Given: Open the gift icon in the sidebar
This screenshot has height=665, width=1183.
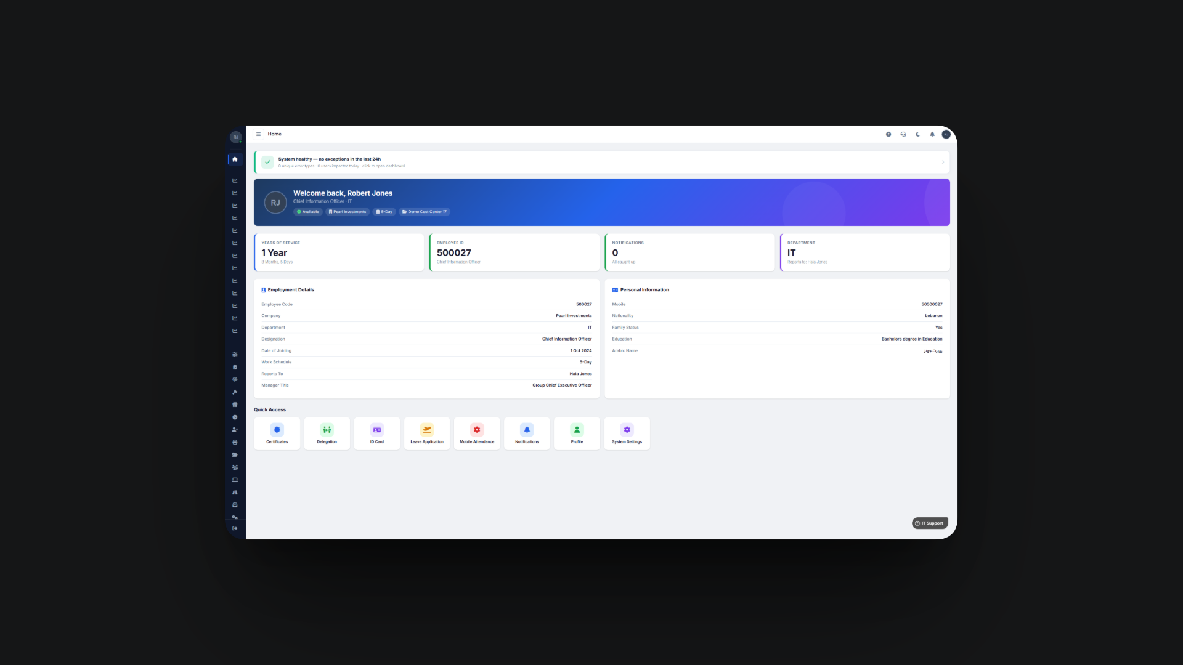Looking at the screenshot, I should (x=235, y=405).
